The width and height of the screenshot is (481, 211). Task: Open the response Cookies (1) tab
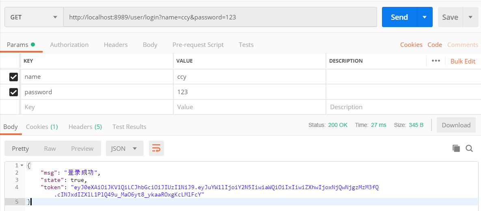coord(42,127)
